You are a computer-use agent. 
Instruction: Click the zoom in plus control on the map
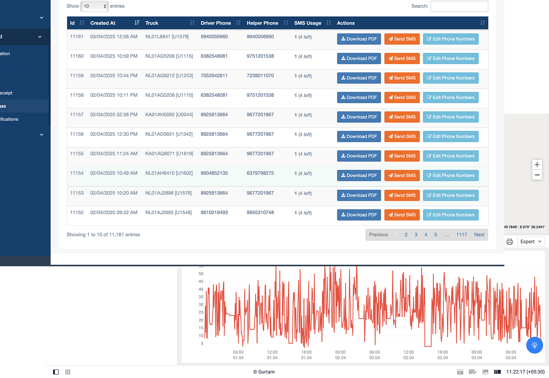[x=537, y=164]
